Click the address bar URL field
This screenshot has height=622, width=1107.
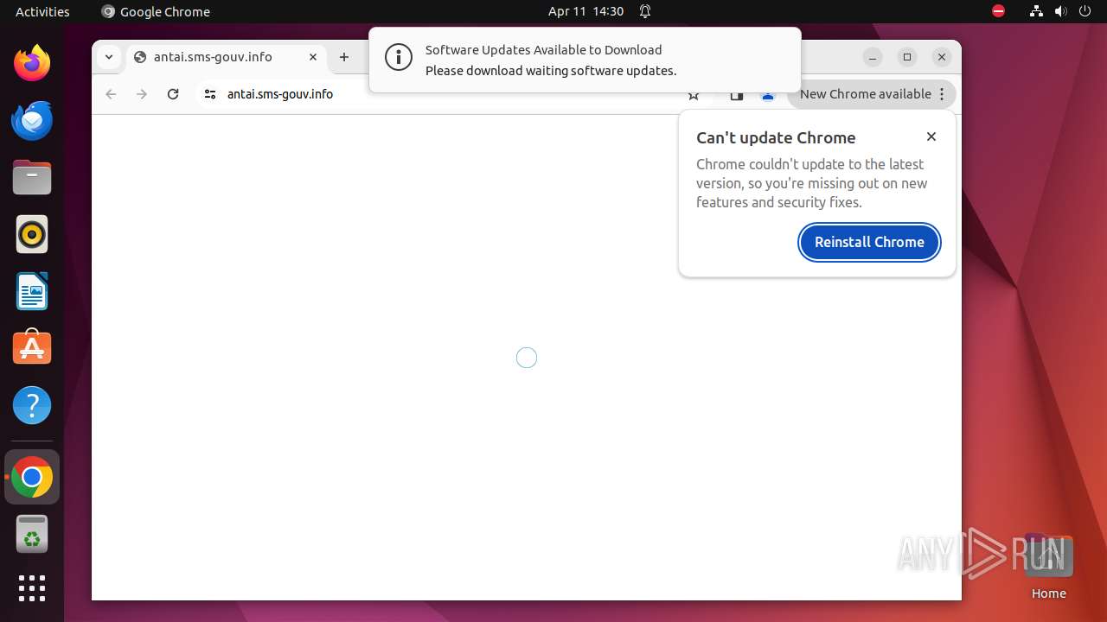[450, 94]
